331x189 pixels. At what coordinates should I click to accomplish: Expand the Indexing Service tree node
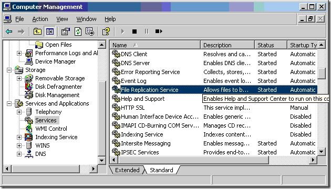pos(19,138)
